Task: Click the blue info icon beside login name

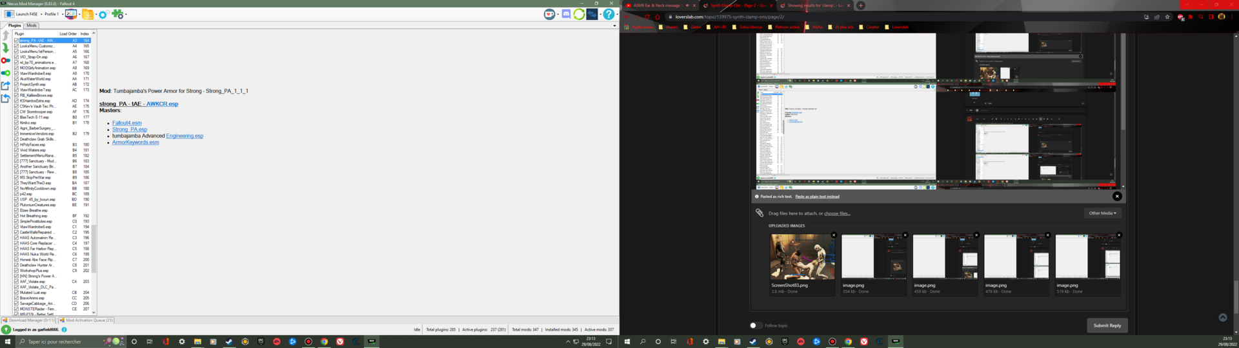Action: coord(64,329)
